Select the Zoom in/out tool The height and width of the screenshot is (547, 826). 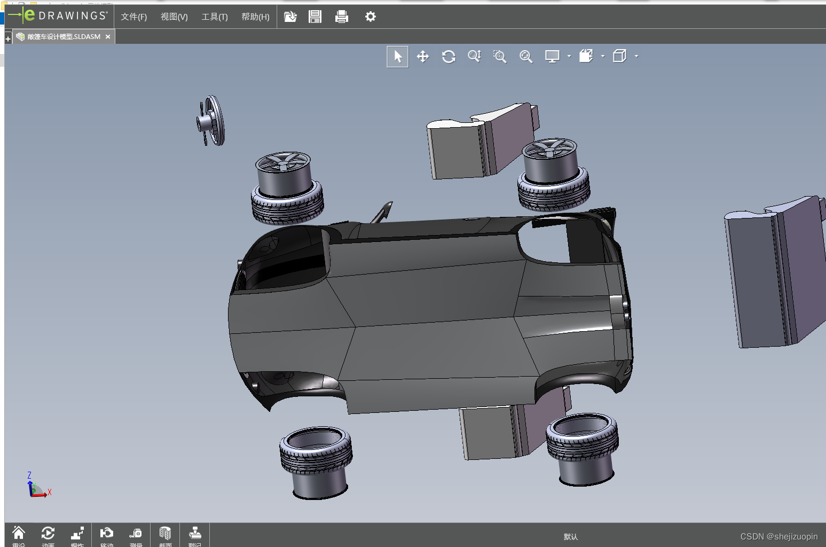(x=474, y=57)
